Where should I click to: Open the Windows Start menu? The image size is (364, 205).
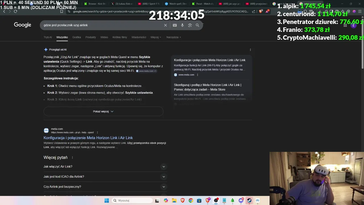coord(107,200)
